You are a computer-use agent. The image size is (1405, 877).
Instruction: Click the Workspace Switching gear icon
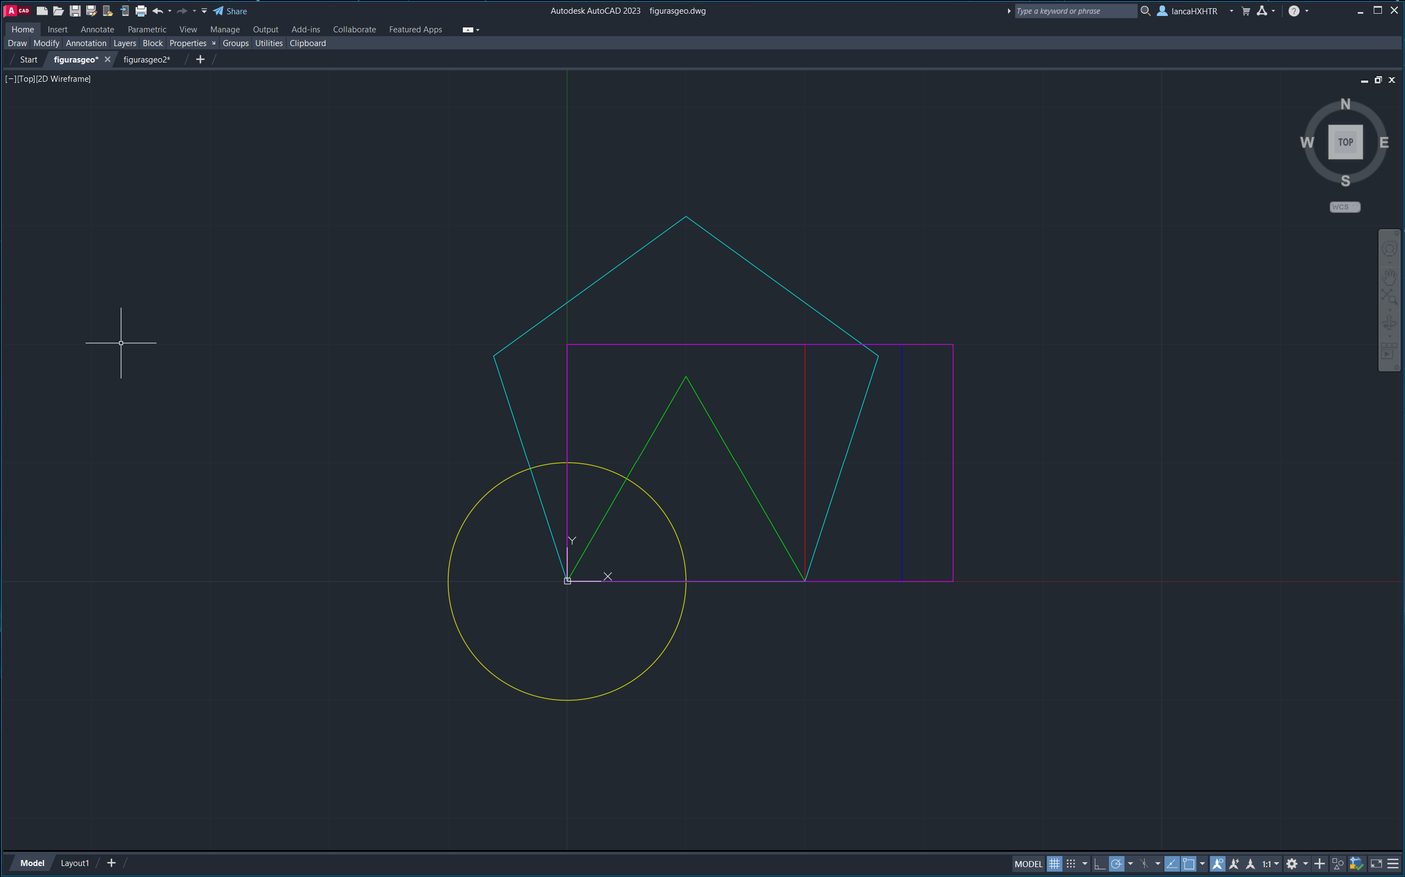(1291, 863)
